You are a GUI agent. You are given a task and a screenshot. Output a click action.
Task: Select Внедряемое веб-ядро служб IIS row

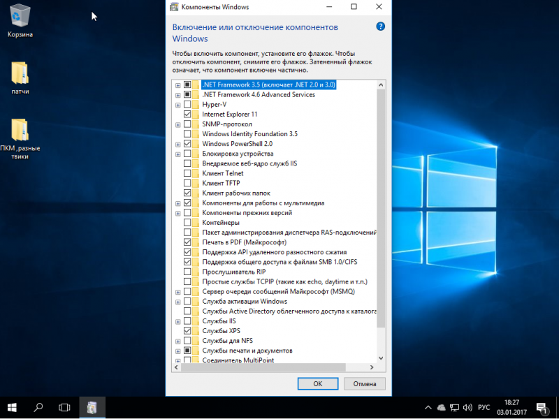[249, 163]
